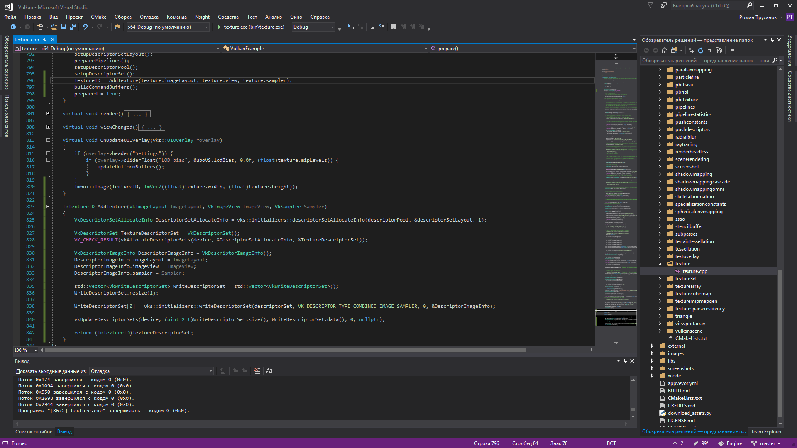The image size is (797, 448).
Task: Click the Quick Launch search magnifier icon
Action: tap(749, 5)
